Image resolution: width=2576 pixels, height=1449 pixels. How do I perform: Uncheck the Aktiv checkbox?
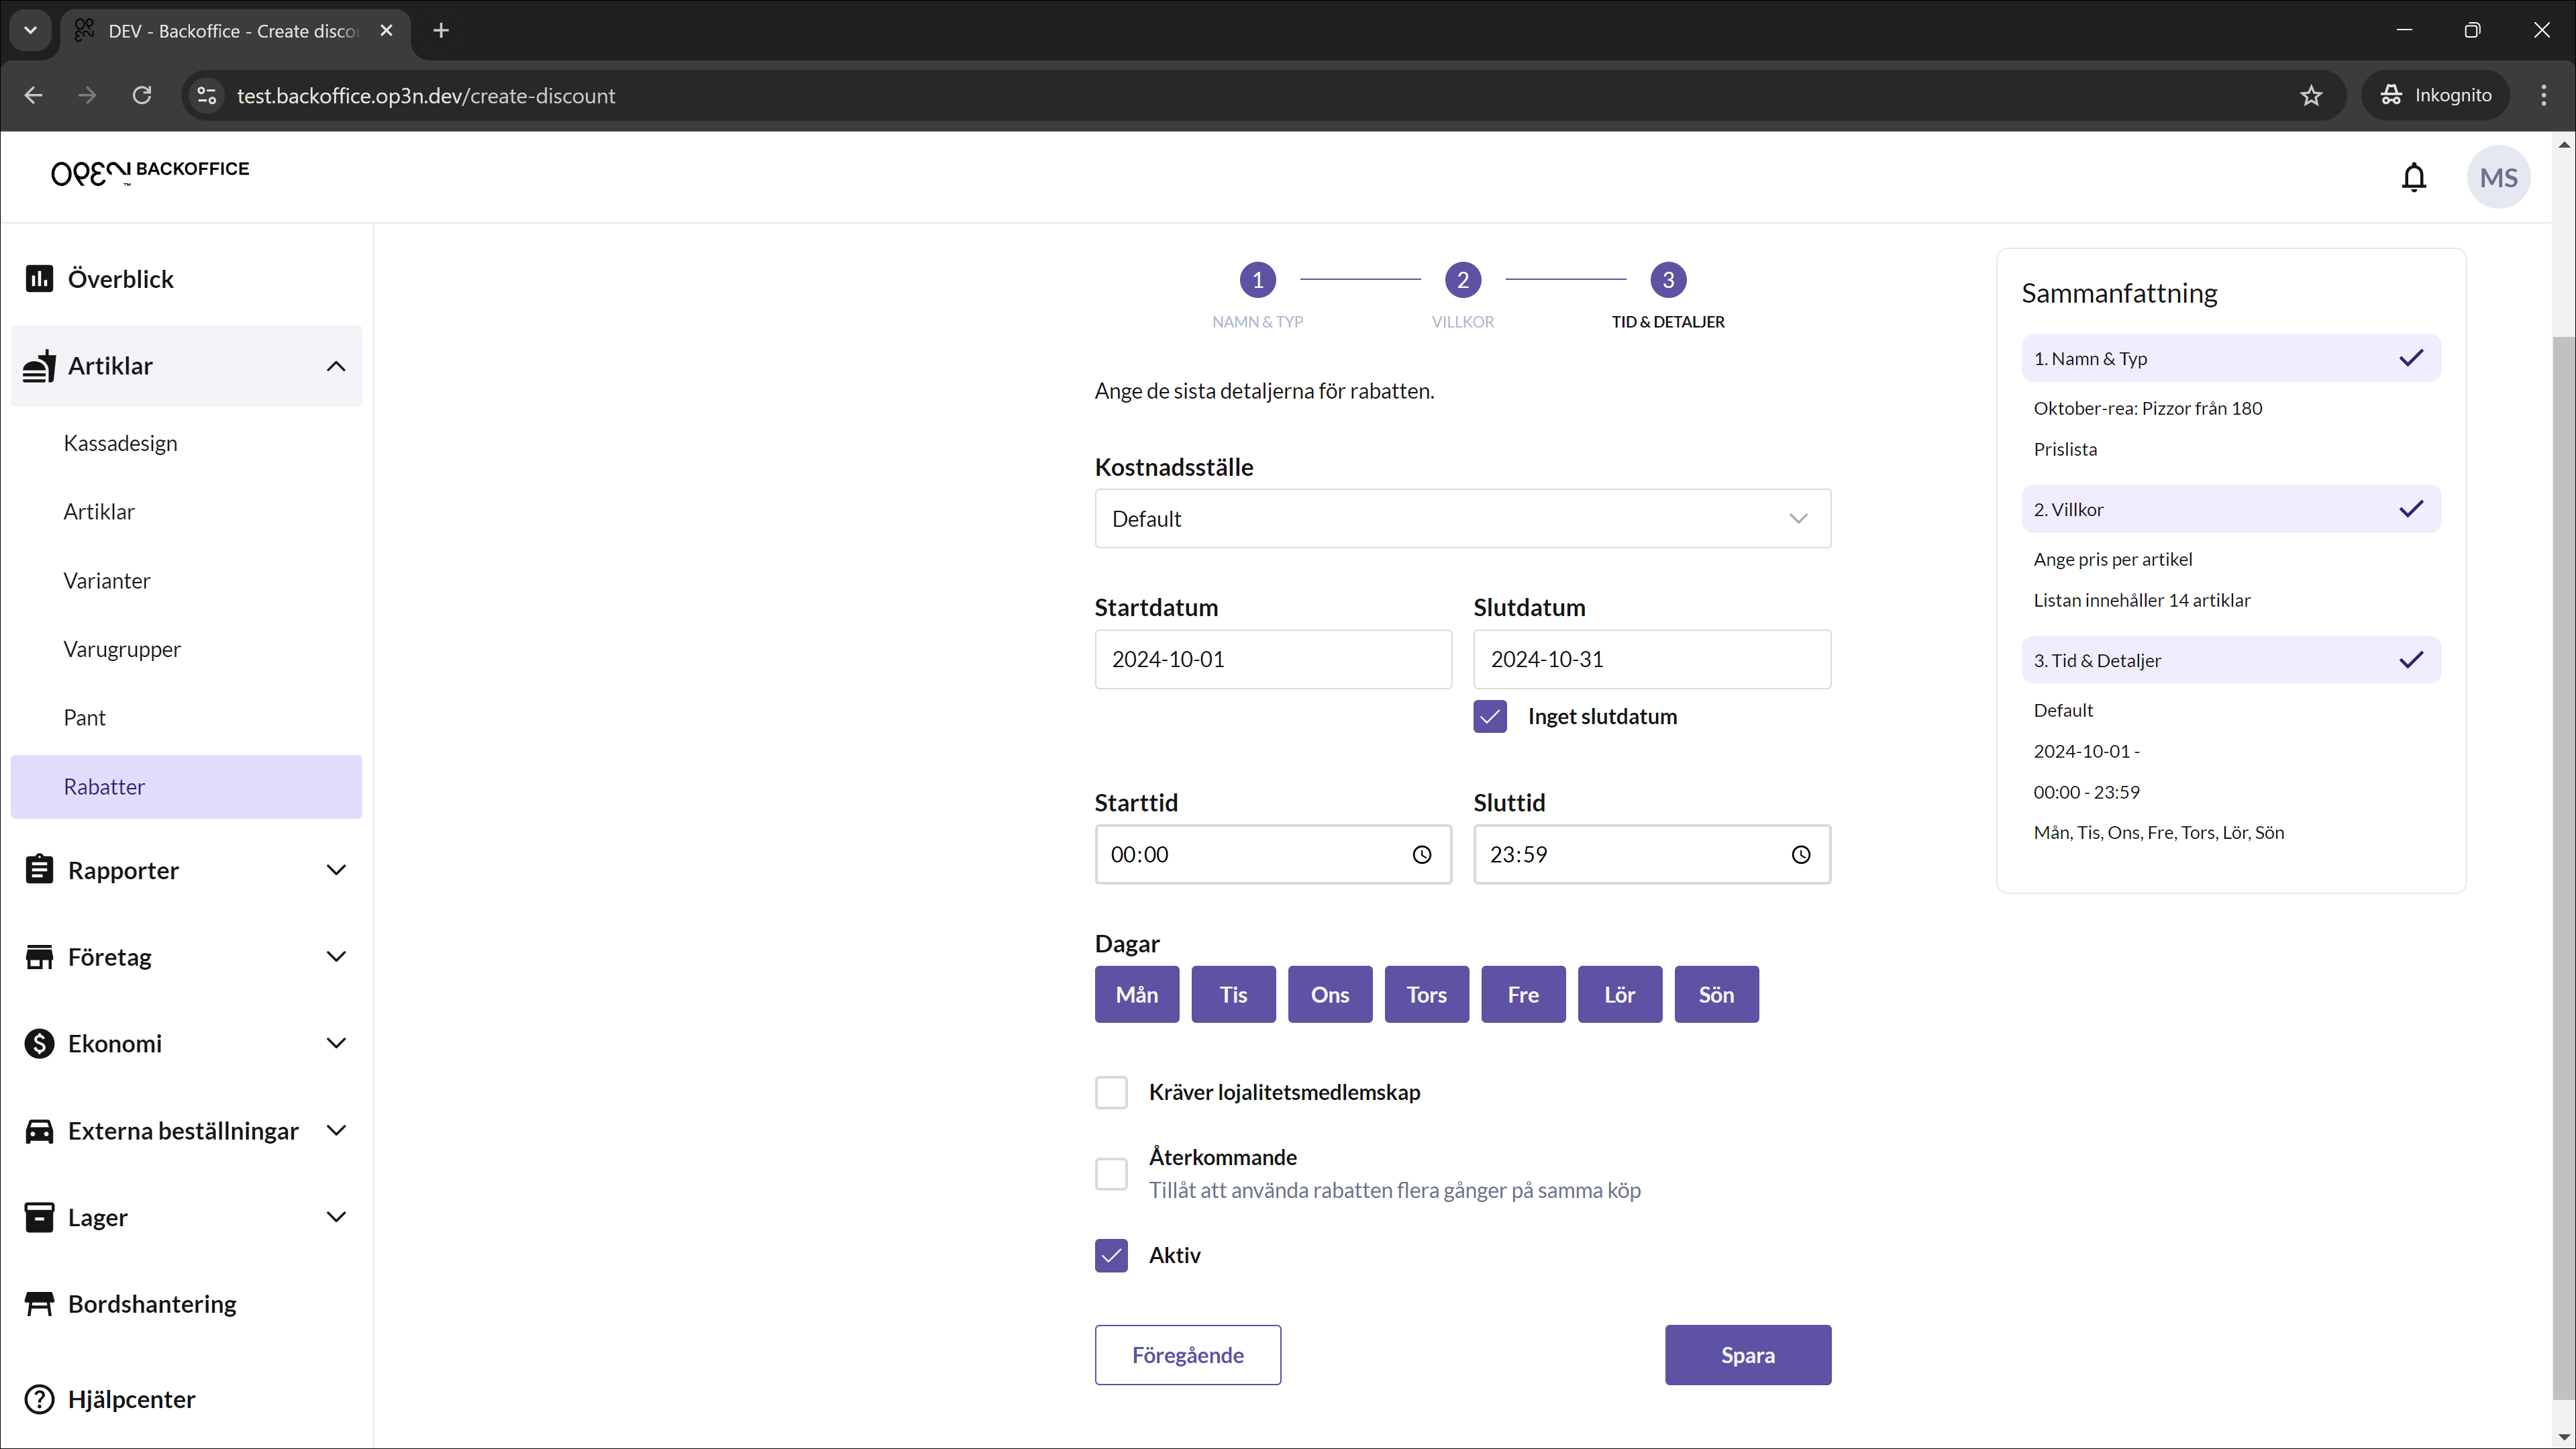point(1110,1255)
